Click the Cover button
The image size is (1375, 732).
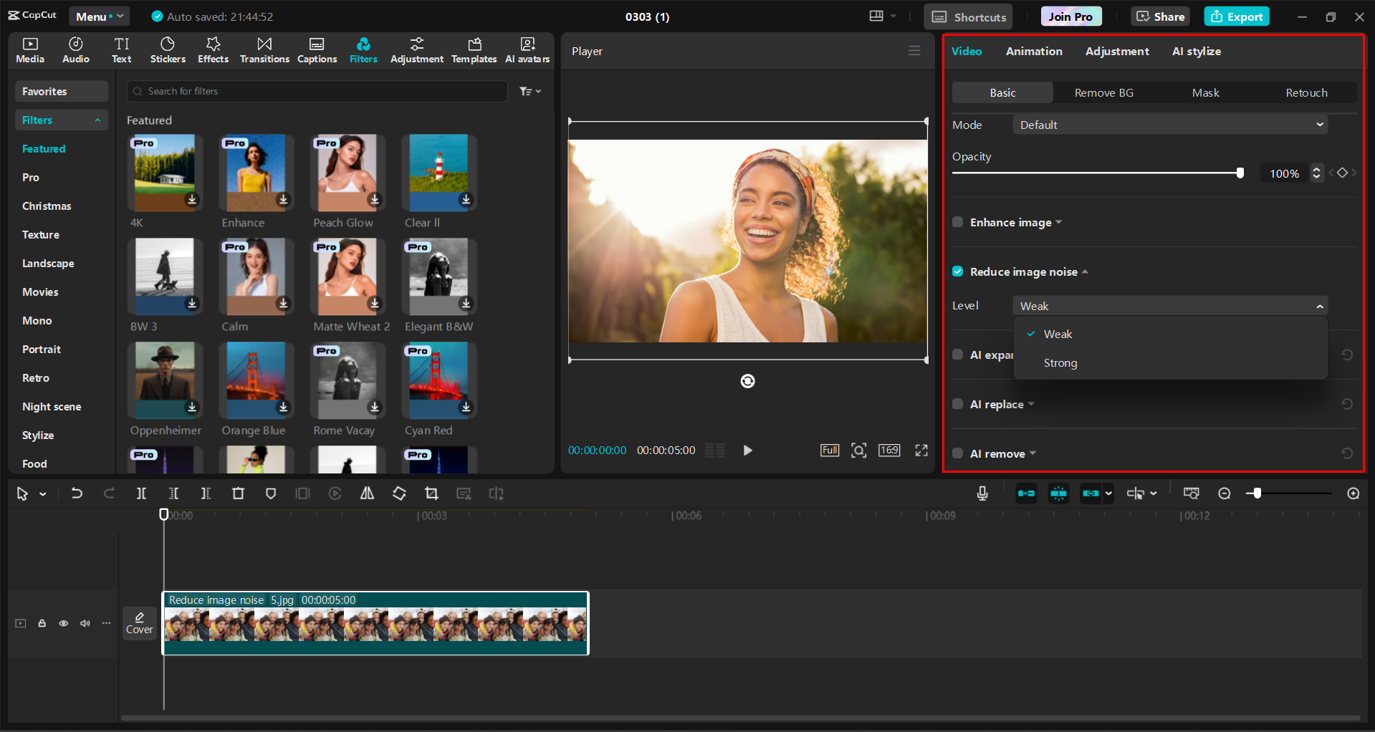click(x=140, y=623)
